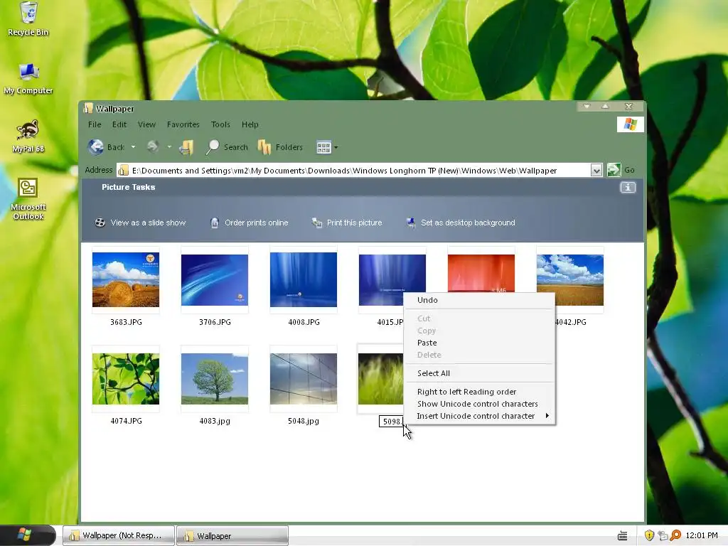Screen dimensions: 728x546
Task: Click the slide show icon
Action: click(x=100, y=223)
